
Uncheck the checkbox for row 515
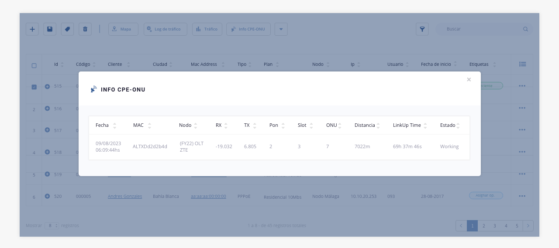[x=34, y=87]
